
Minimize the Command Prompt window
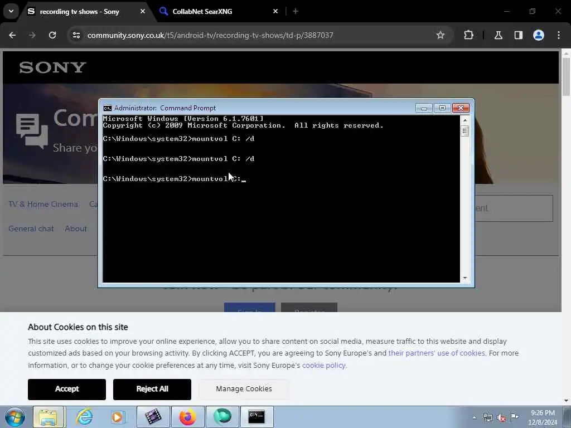pyautogui.click(x=424, y=108)
